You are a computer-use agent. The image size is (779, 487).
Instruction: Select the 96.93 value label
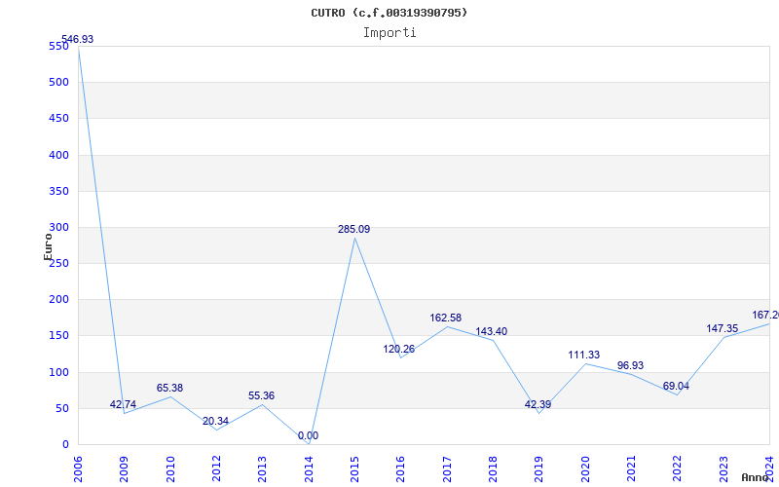point(630,366)
